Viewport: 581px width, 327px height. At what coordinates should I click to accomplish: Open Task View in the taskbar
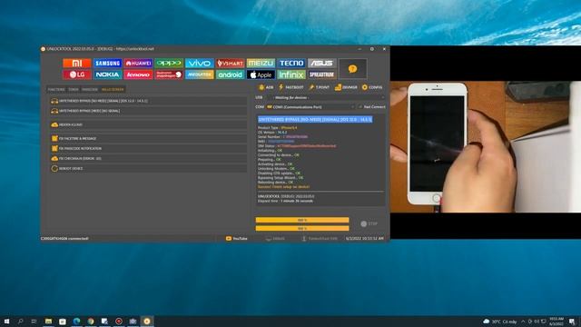tap(34, 321)
